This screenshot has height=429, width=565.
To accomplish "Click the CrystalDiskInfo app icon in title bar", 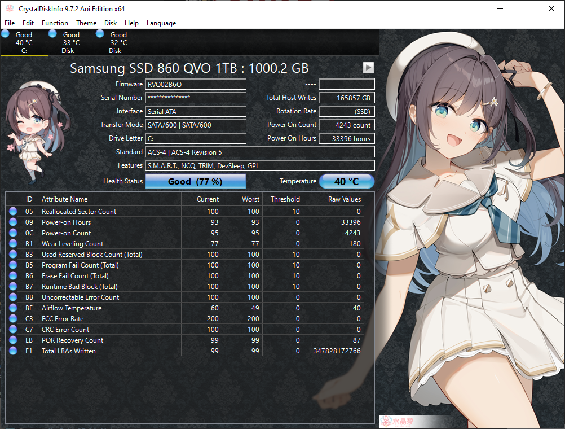I will click(x=10, y=8).
